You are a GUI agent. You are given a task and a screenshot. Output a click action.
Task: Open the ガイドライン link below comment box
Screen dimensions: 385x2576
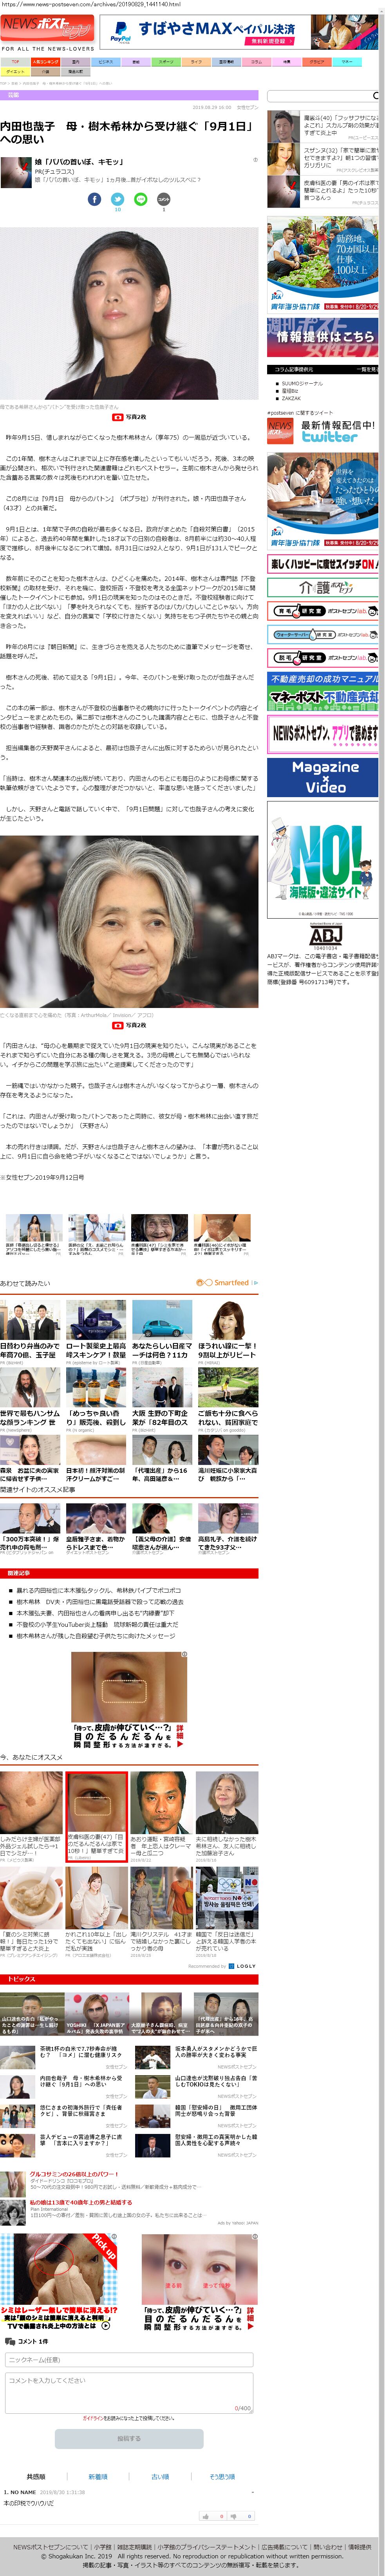point(93,2419)
